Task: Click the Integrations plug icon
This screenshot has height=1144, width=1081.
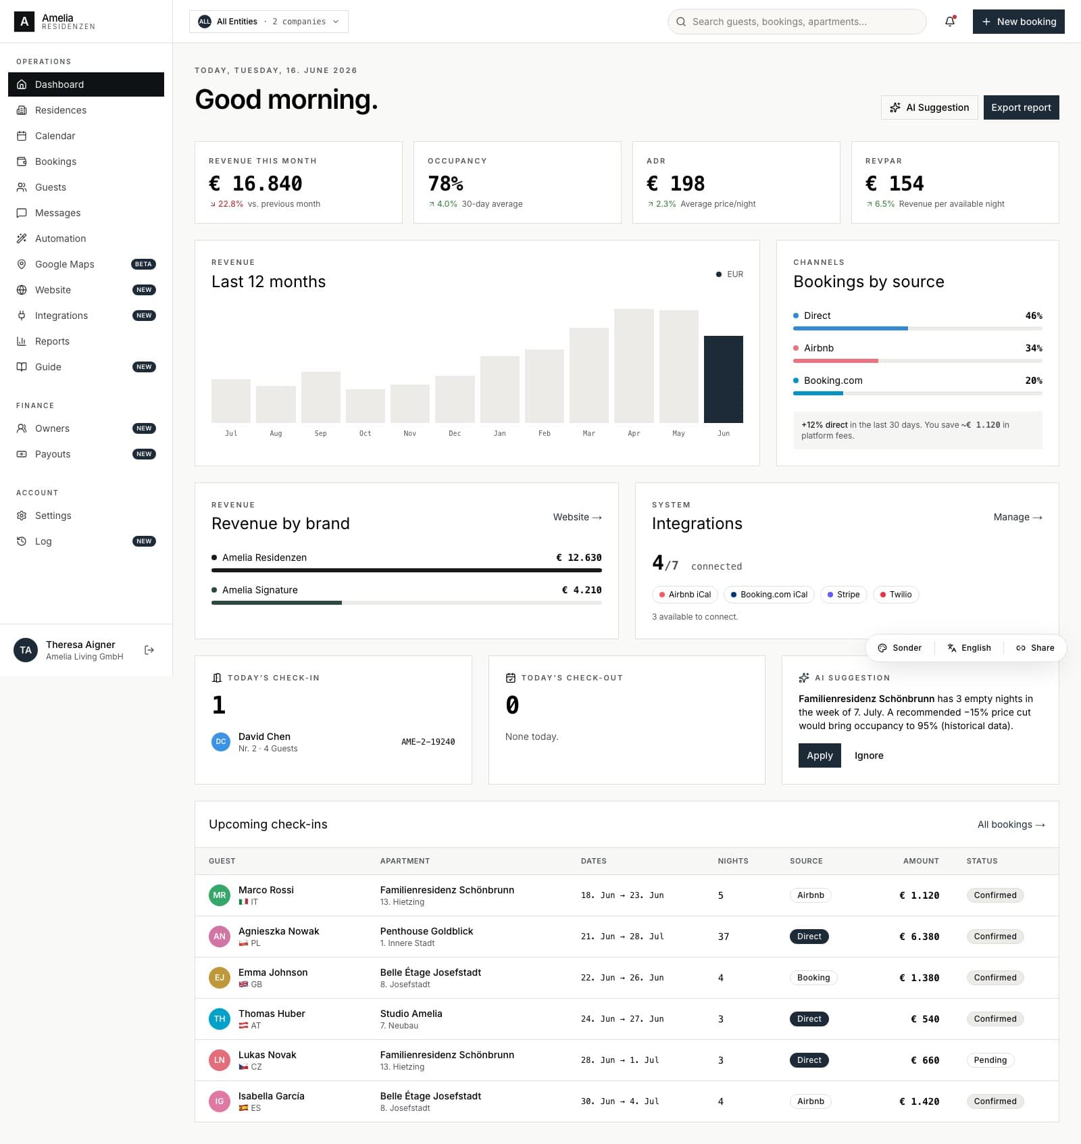Action: (x=22, y=316)
